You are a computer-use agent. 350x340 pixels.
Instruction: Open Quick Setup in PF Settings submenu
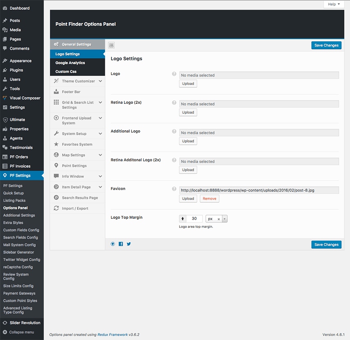(14, 193)
